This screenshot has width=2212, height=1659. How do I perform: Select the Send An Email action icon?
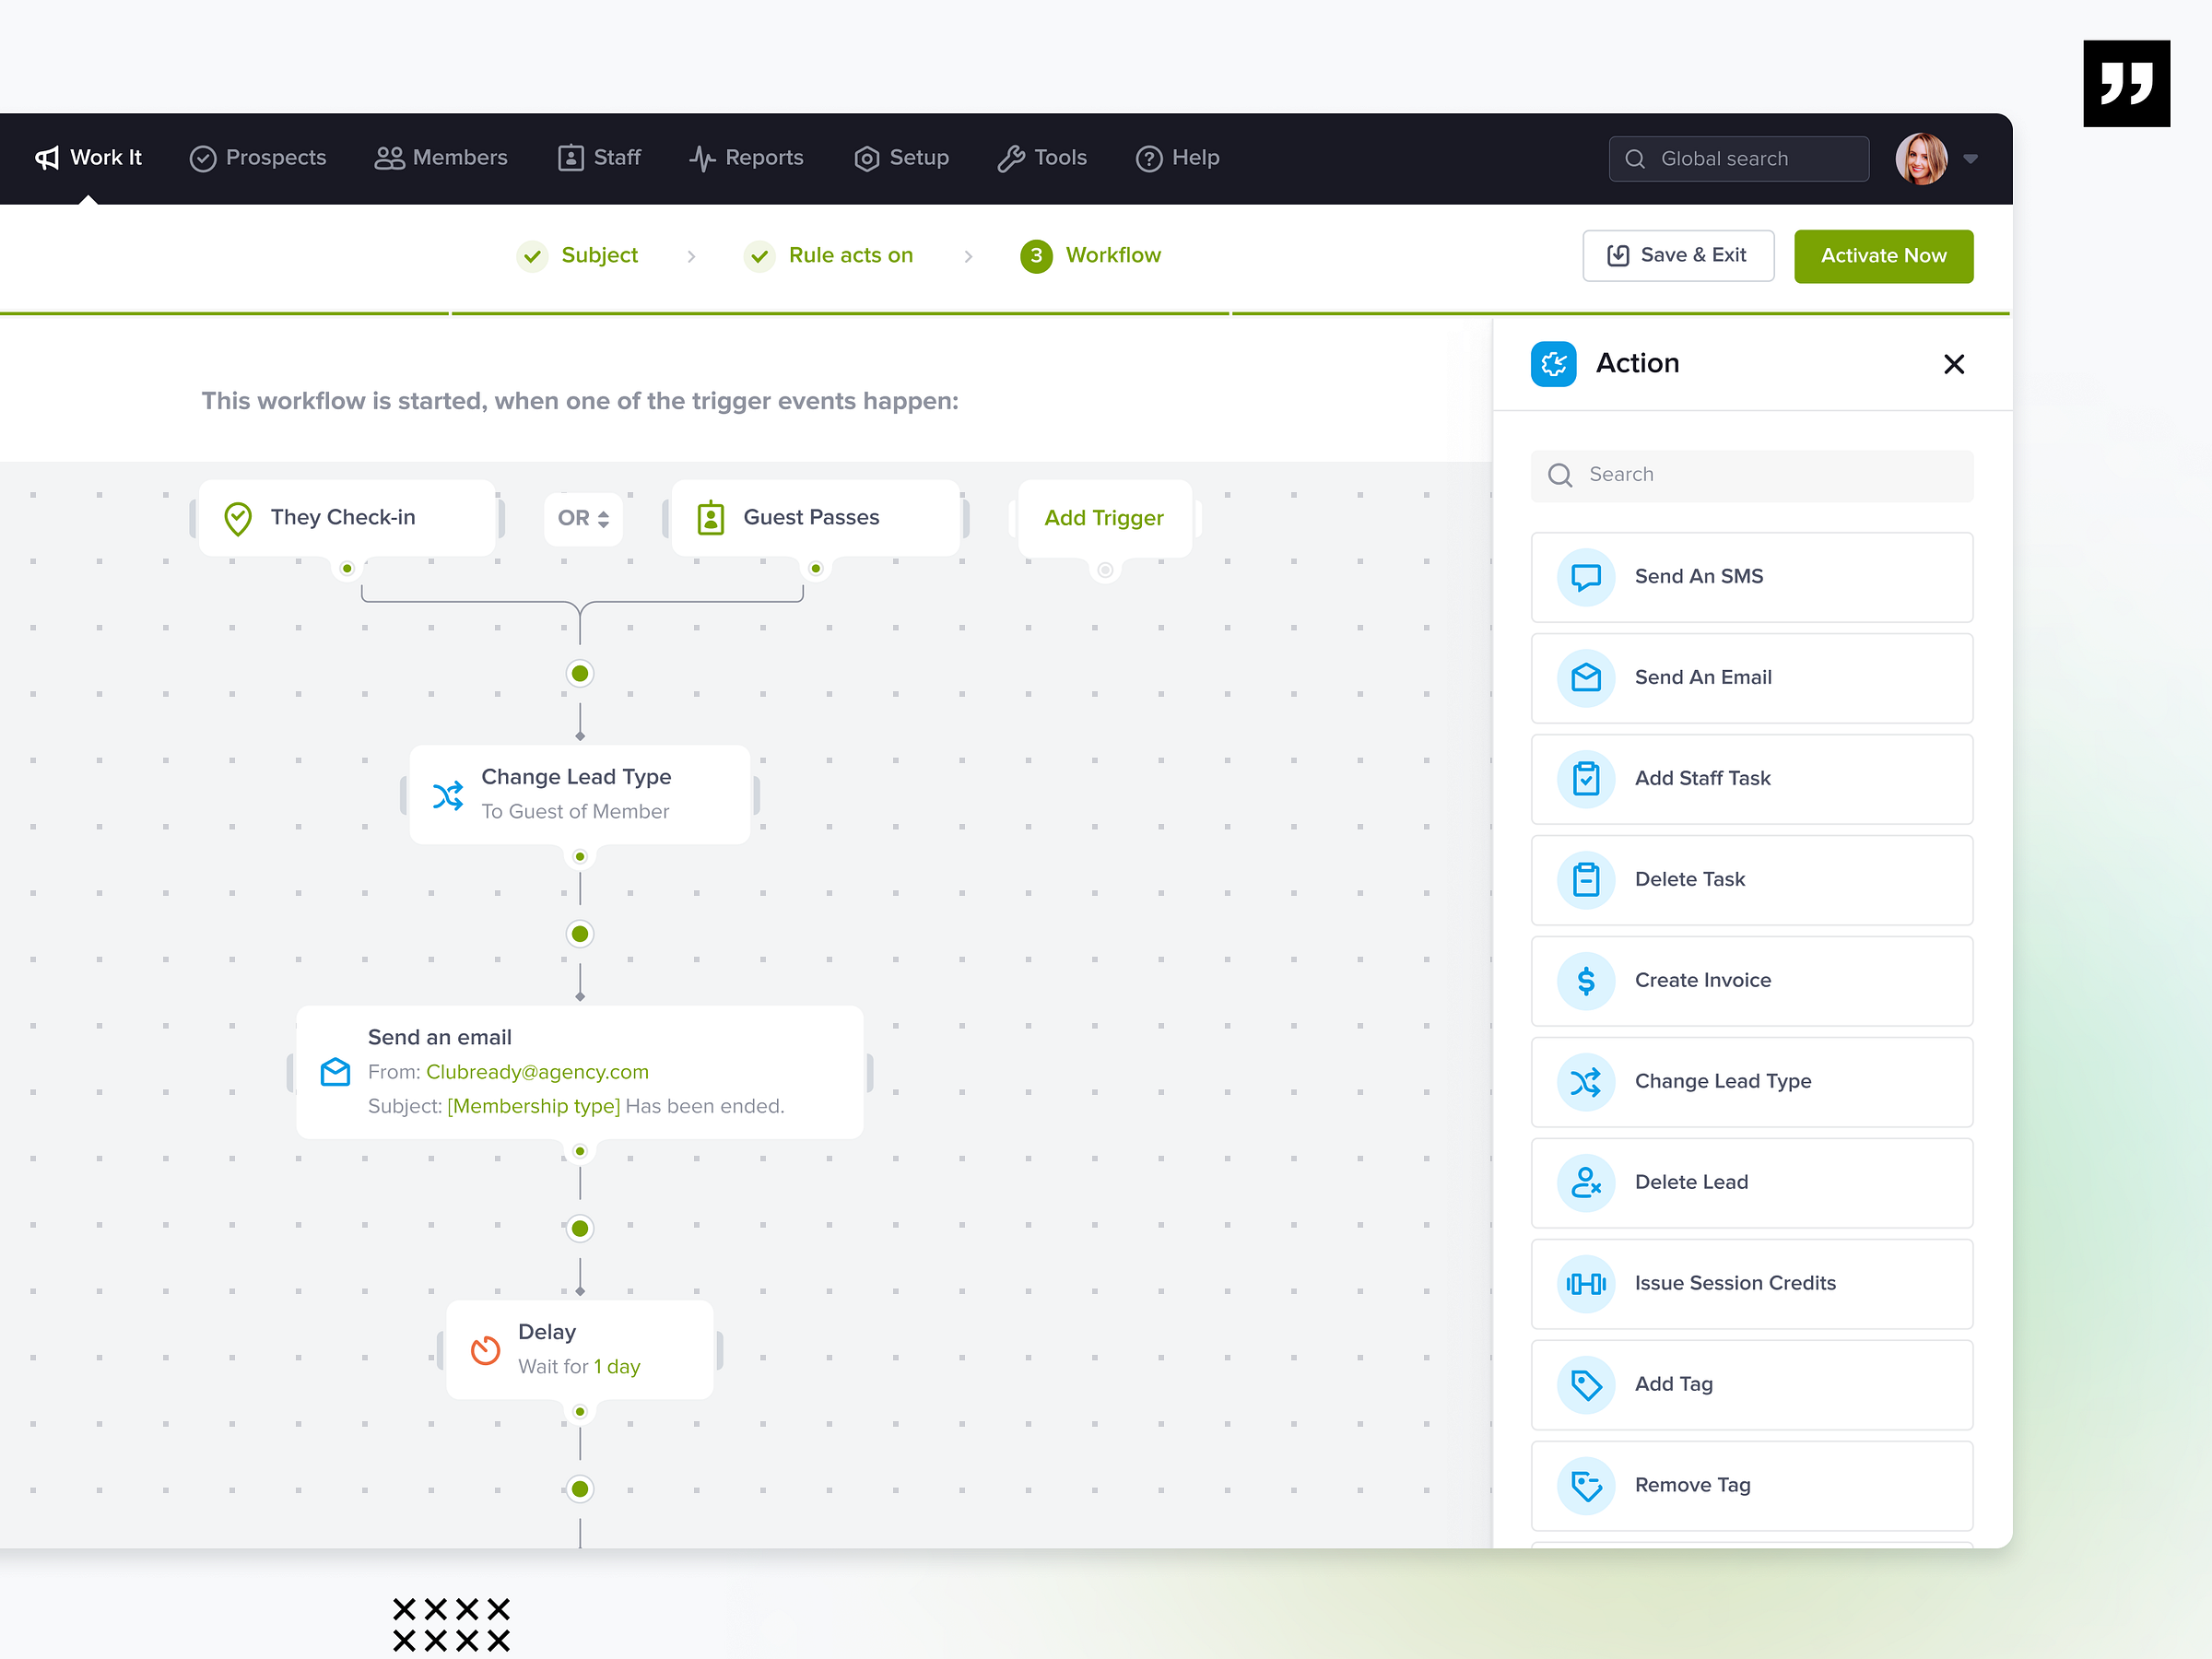1585,678
